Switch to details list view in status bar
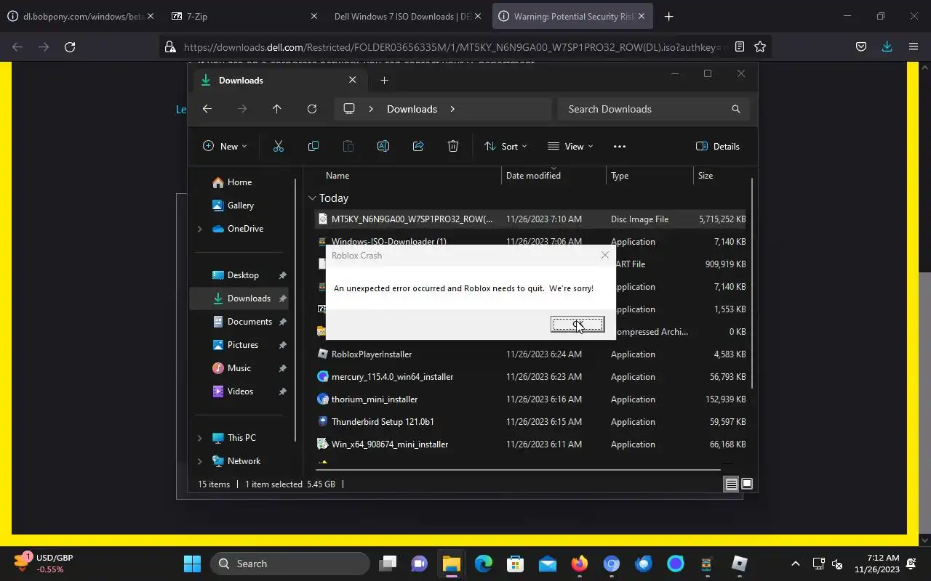The height and width of the screenshot is (581, 931). tap(731, 484)
